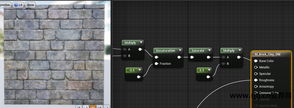Expand the -0.5 constant node arrow
This screenshot has width=294, height=108.
[139, 70]
